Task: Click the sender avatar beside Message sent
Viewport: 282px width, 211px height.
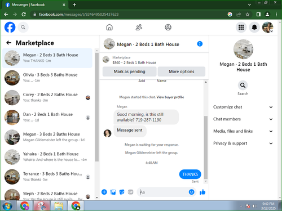Action: (107, 133)
